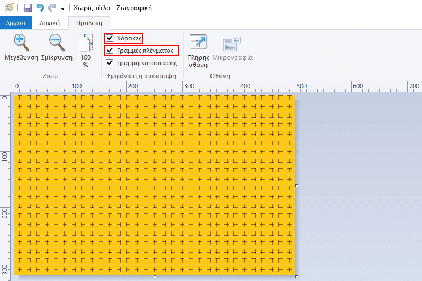
Task: Open the Quick Access Toolbar customize dropdown
Action: coord(62,8)
